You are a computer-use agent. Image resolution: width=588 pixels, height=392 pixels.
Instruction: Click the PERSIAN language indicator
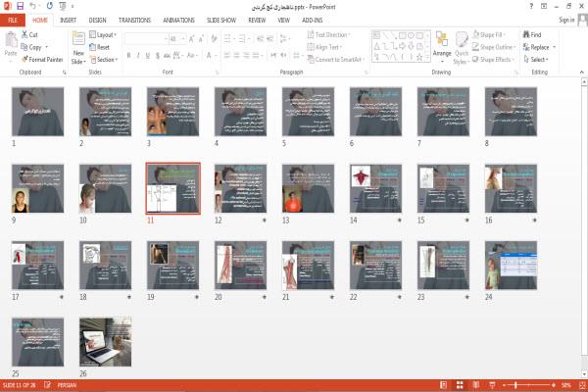click(x=67, y=385)
